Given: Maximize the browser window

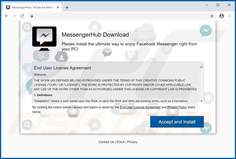Looking at the screenshot, I should [x=218, y=5].
